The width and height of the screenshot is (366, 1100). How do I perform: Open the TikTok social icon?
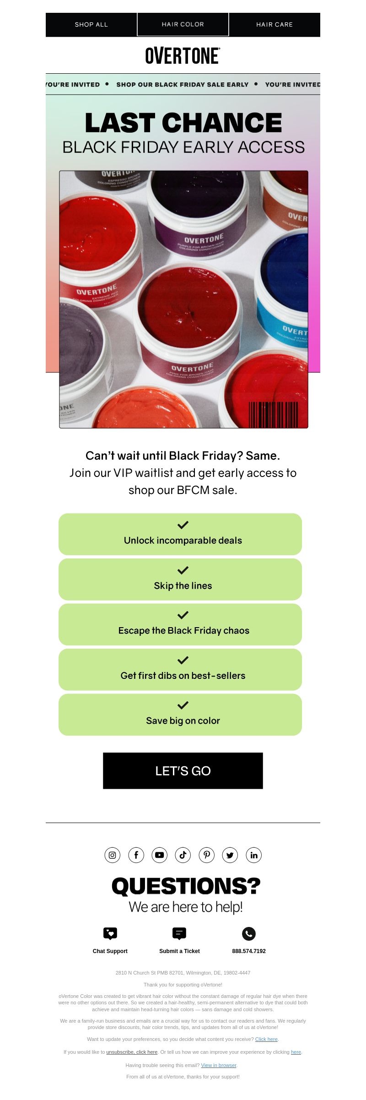[183, 855]
